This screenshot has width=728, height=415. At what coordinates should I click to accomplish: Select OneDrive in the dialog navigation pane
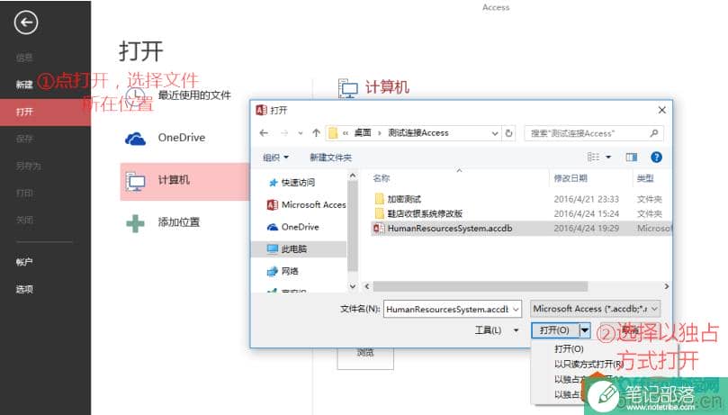click(x=293, y=227)
